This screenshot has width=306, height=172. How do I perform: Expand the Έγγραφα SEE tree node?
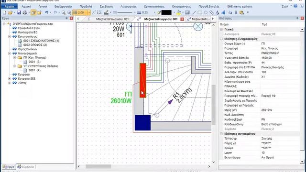[x=10, y=78]
